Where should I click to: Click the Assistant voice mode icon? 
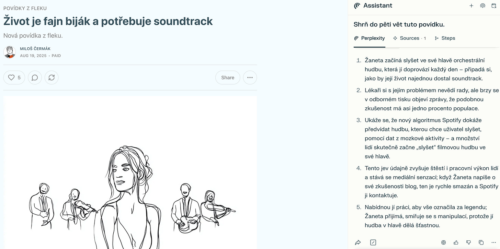(482, 6)
